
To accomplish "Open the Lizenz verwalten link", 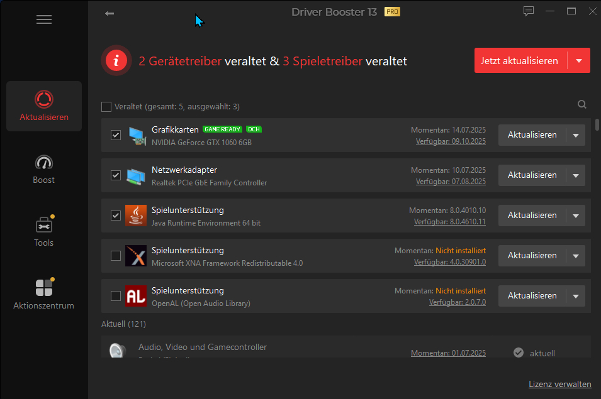I will tap(559, 384).
